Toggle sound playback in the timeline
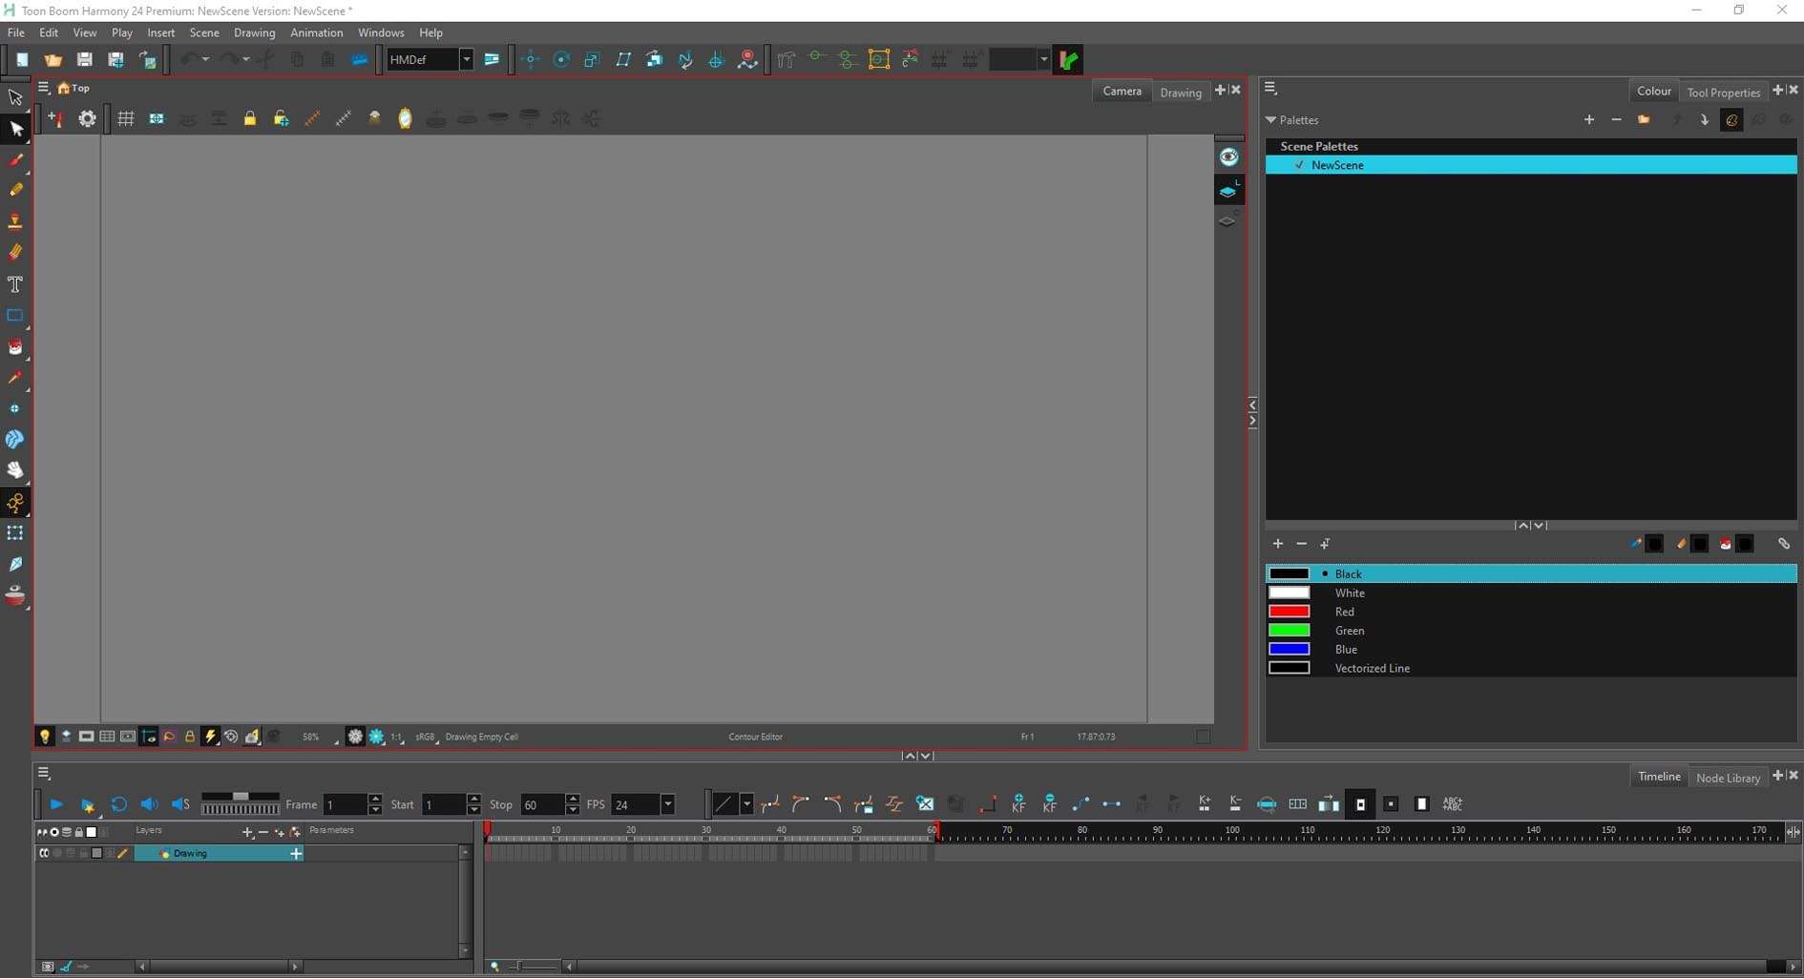Screen dimensions: 1804x979 pyautogui.click(x=149, y=804)
